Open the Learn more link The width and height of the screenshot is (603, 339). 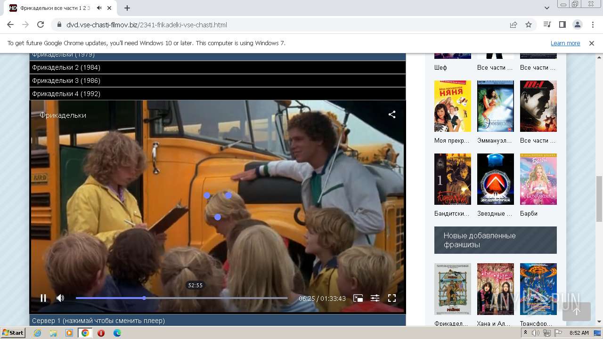coord(565,43)
